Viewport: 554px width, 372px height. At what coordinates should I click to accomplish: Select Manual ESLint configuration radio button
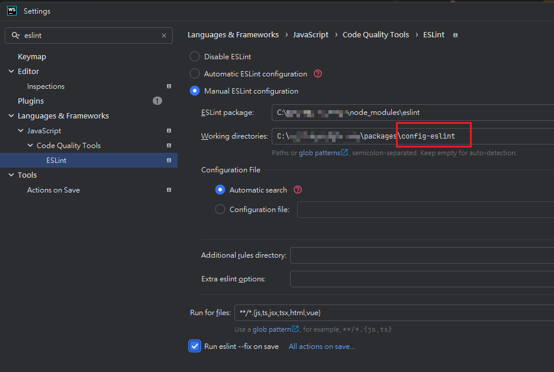coord(195,91)
